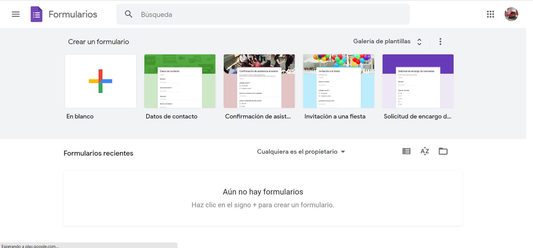Open the Solicitud de encargo template thumbnail
Screen dimensions: 533x248
point(418,81)
